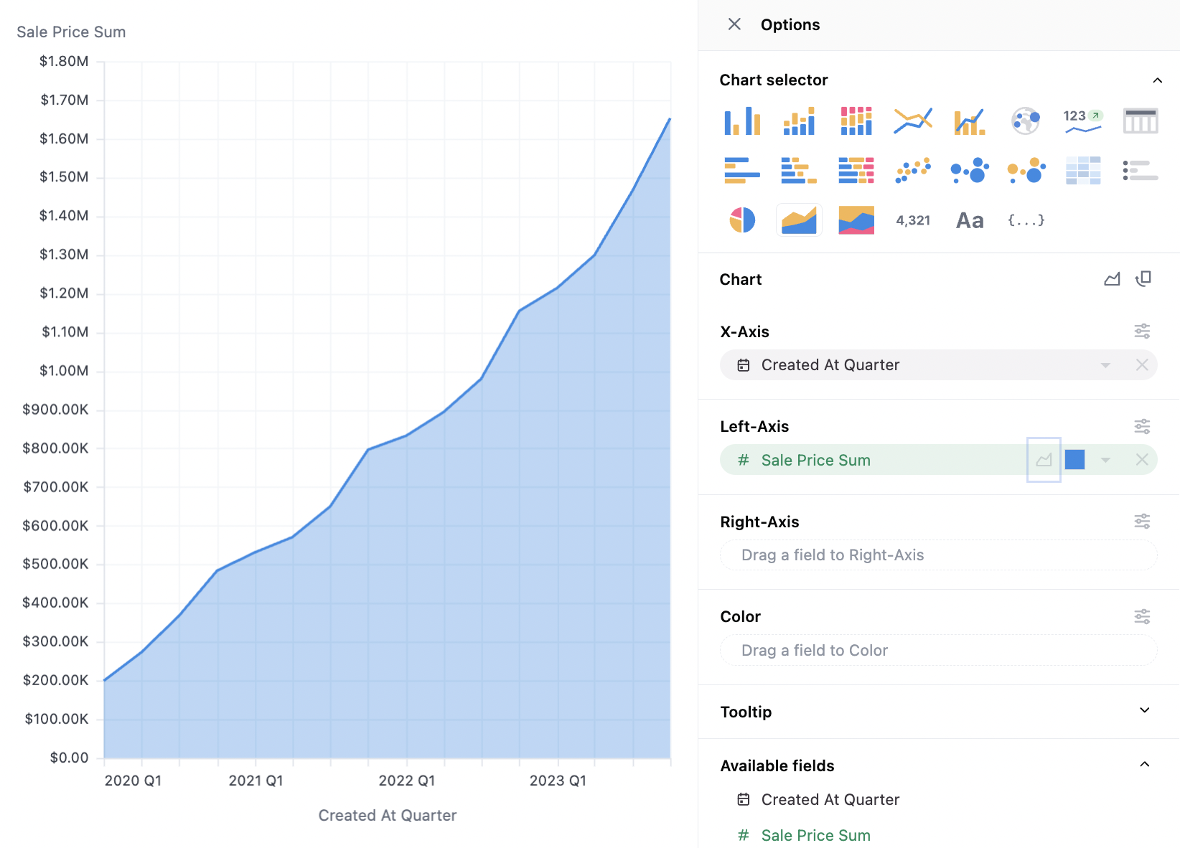Click the Right-Axis field drop zone

pyautogui.click(x=938, y=555)
